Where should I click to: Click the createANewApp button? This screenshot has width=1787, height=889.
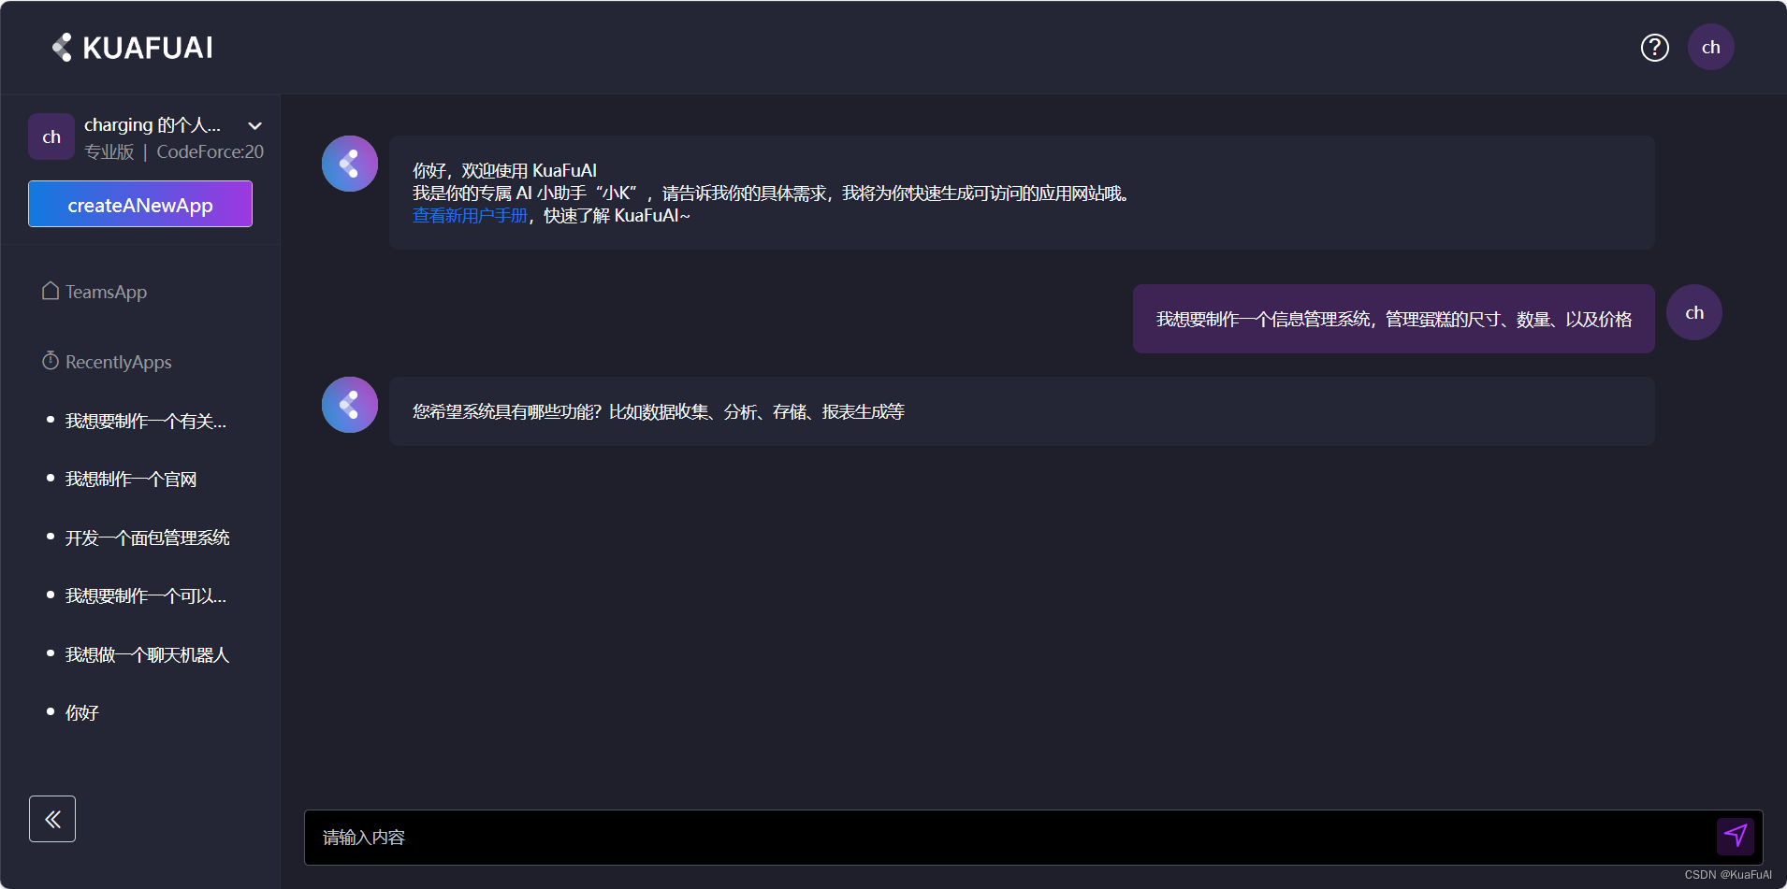pyautogui.click(x=140, y=204)
